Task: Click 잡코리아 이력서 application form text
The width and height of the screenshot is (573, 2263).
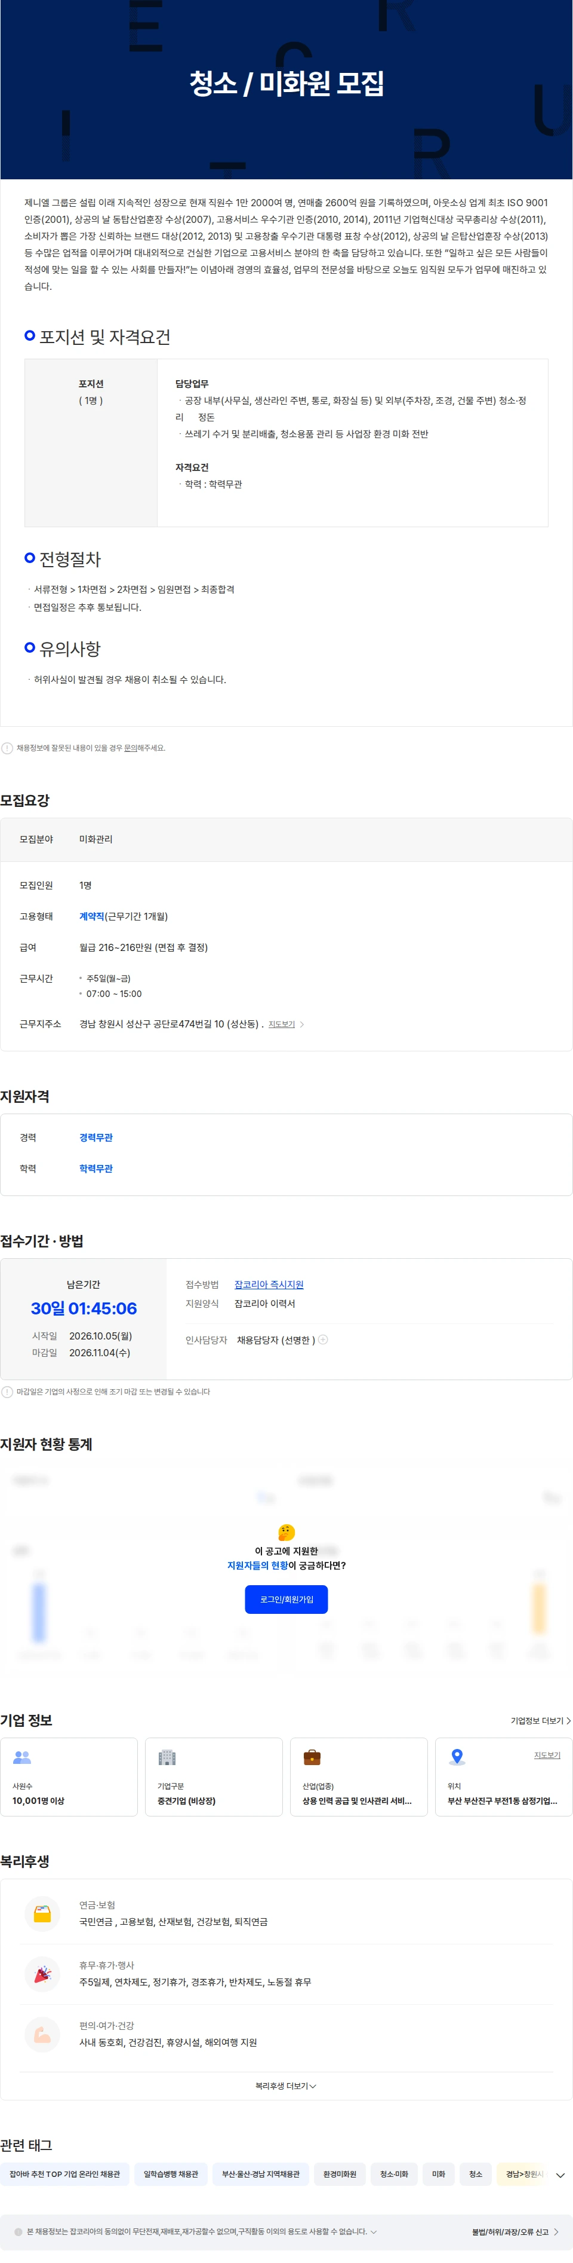Action: point(264,1304)
